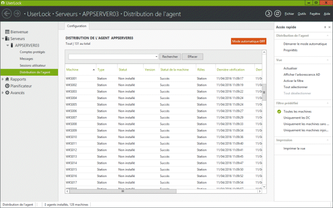
Task: Open Sessions utilisateur in the sidebar
Action: (33, 65)
